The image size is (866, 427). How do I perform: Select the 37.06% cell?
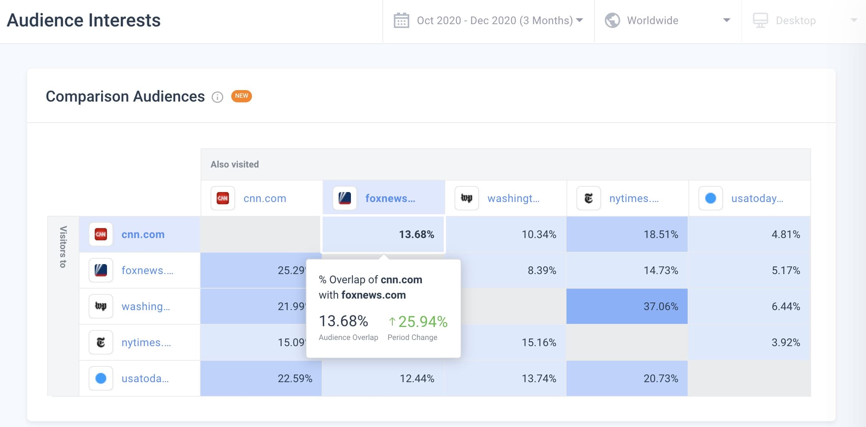(x=627, y=306)
